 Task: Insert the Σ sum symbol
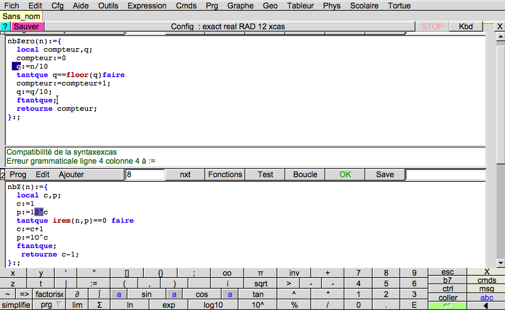point(99,305)
